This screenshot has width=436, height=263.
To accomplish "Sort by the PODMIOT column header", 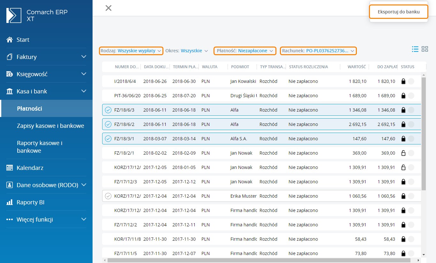I will pos(240,67).
